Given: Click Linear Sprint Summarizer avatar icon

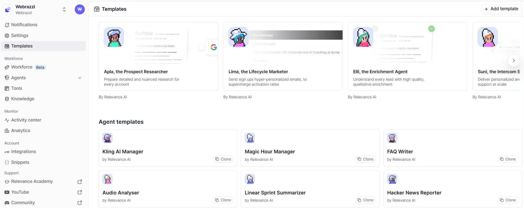Looking at the screenshot, I should point(250,179).
